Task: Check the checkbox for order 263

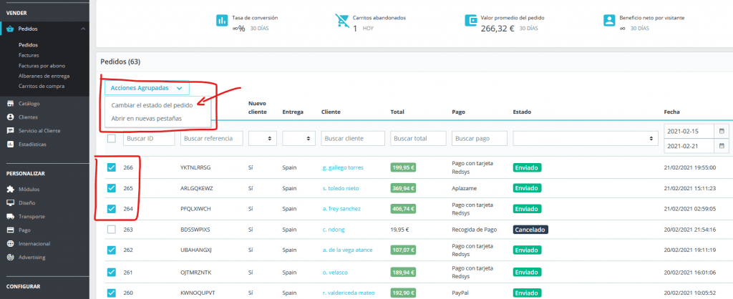Action: point(111,230)
